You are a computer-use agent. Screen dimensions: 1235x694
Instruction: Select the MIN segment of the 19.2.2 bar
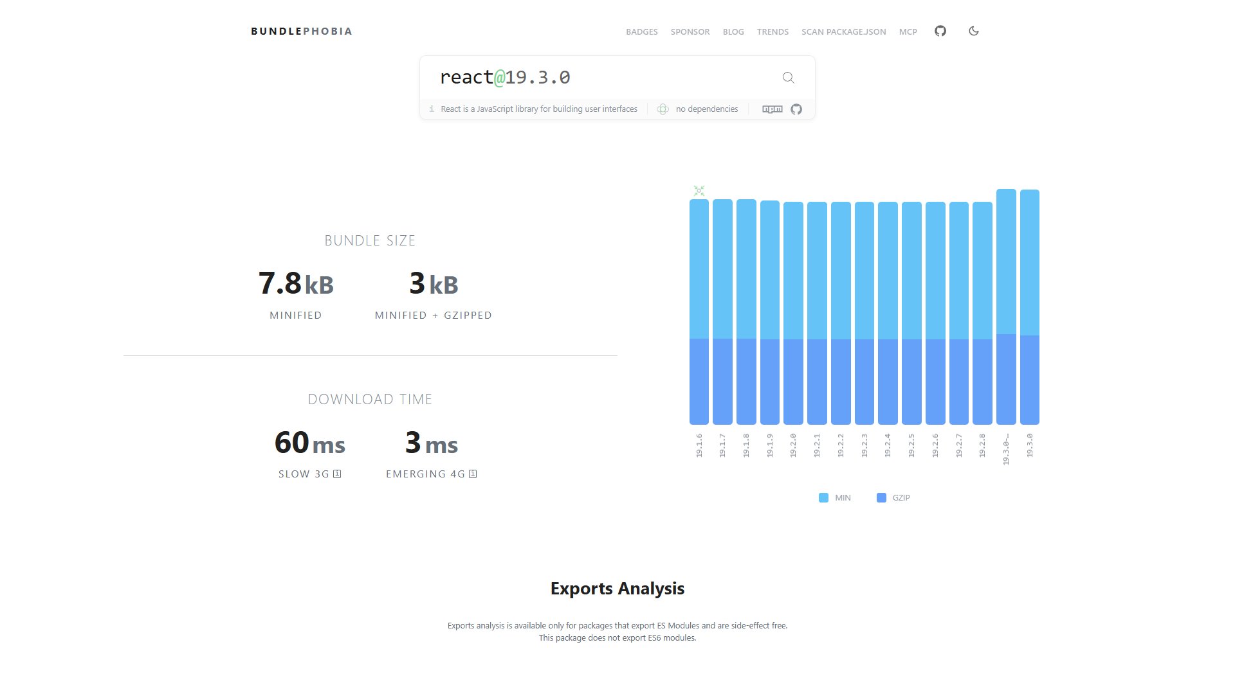841,271
